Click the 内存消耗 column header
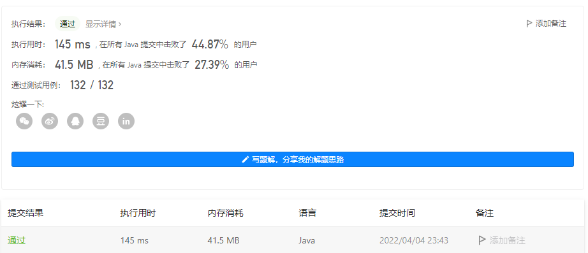The image size is (588, 253). [x=225, y=213]
